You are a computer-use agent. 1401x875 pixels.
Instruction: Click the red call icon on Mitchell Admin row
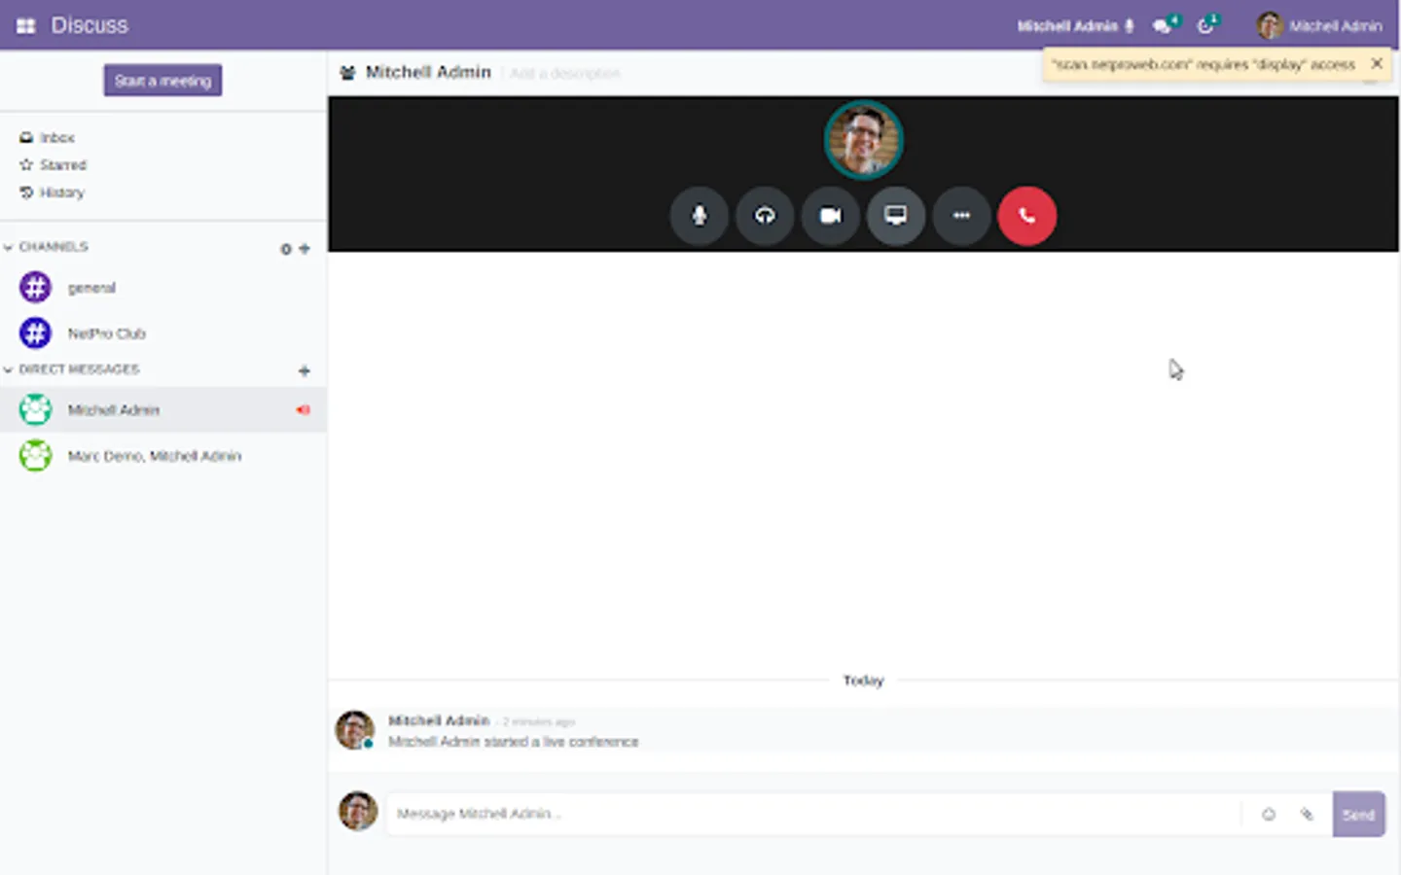[304, 410]
